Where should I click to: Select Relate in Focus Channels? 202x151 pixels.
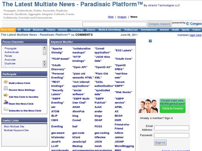[8, 56]
